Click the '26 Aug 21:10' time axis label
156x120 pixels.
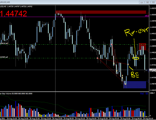[x=12, y=118]
